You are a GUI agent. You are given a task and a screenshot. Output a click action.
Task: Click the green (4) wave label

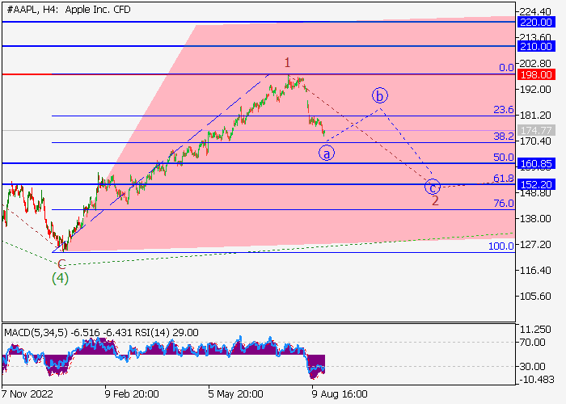pyautogui.click(x=61, y=279)
